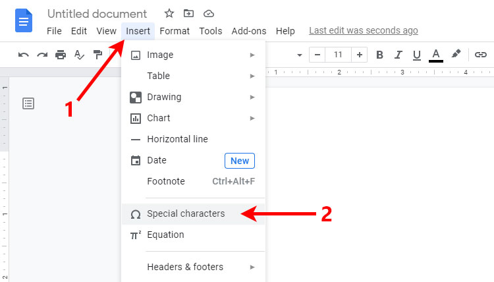Open the 'Last edit was seconds ago' link

[x=363, y=30]
